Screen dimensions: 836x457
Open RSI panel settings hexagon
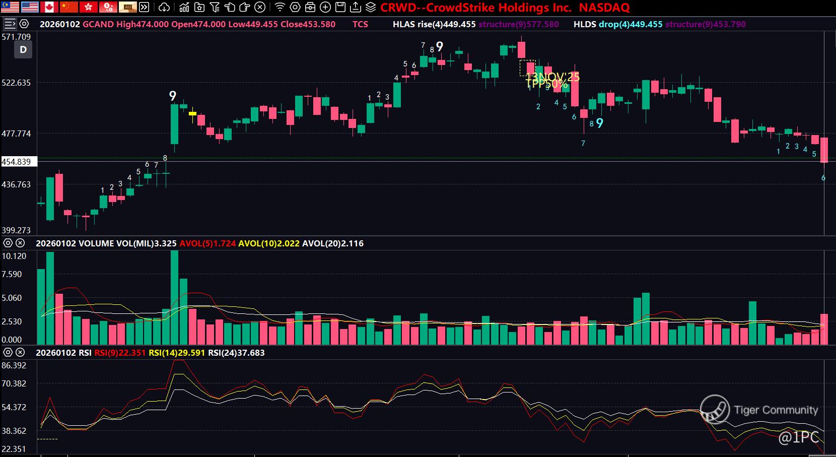coord(8,352)
